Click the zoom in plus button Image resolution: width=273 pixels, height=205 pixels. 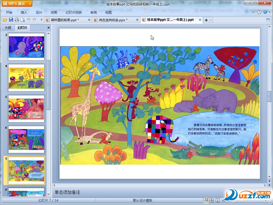click(265, 201)
